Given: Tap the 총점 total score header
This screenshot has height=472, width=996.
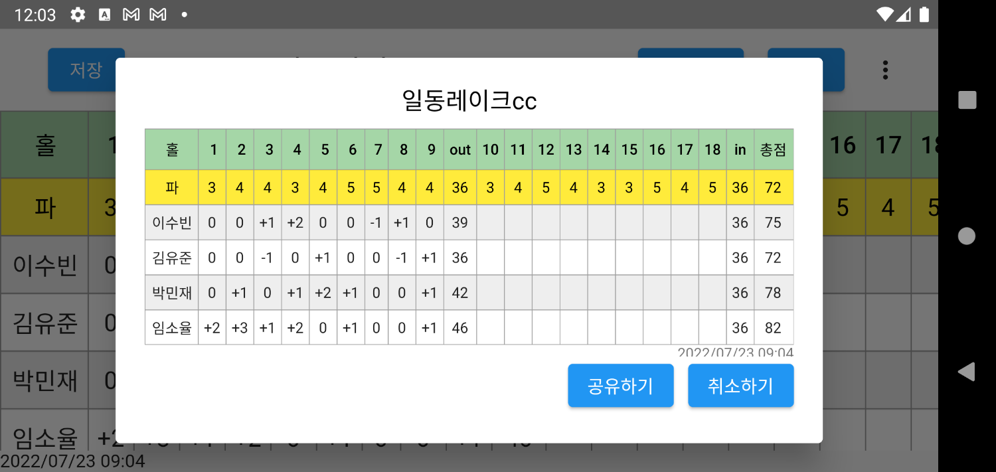Looking at the screenshot, I should click(x=773, y=149).
